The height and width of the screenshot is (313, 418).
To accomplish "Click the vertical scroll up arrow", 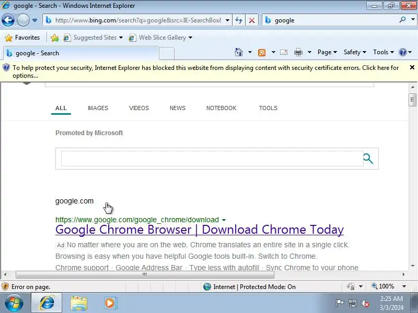I will click(x=412, y=87).
